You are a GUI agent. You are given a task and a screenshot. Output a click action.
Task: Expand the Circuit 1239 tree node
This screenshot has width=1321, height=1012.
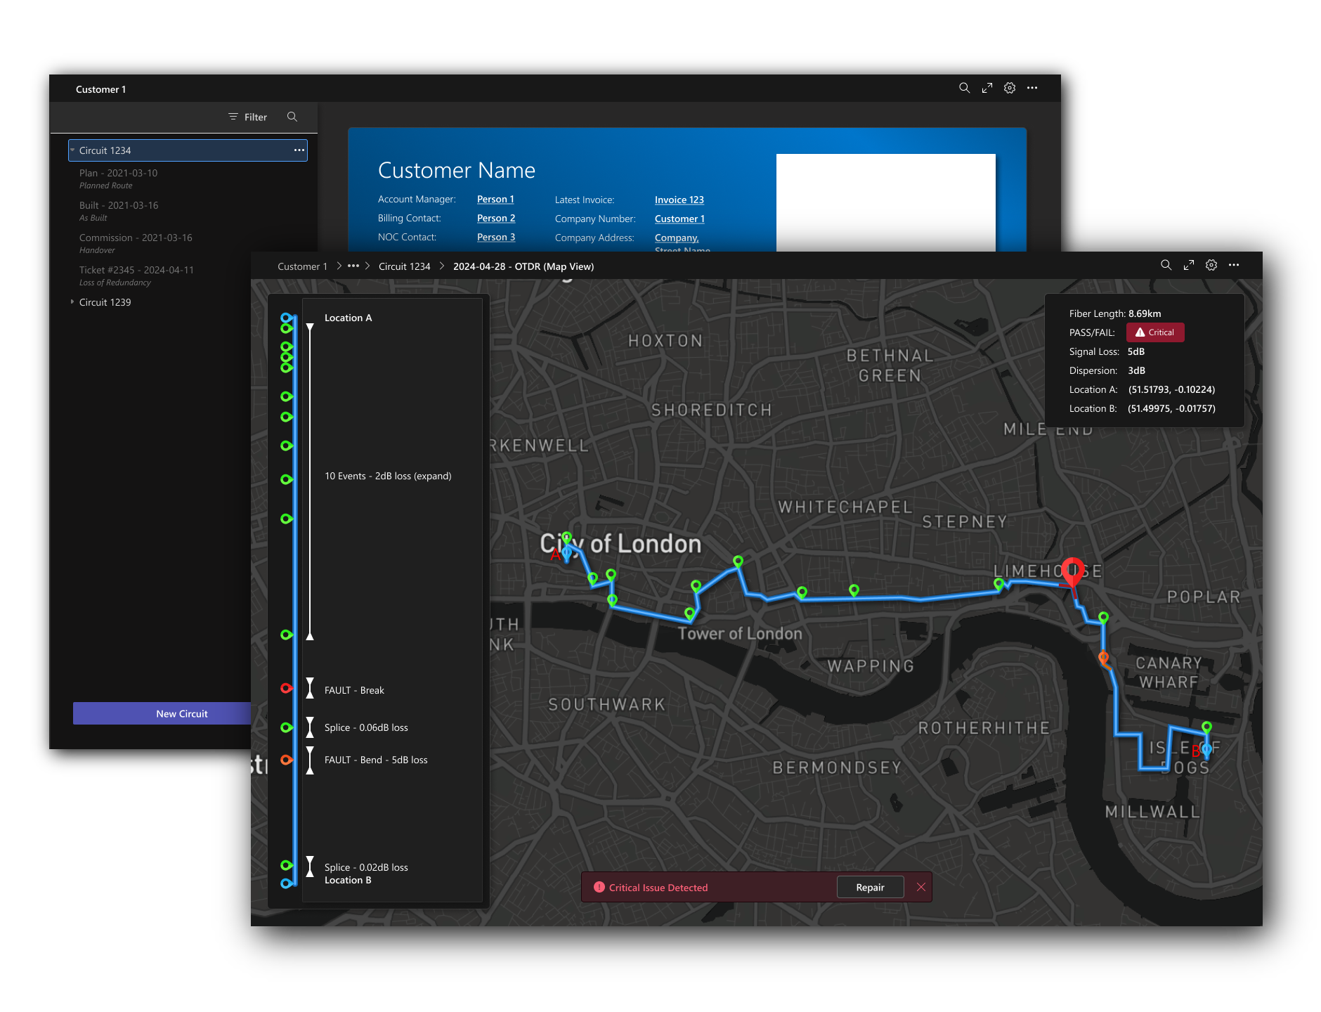tap(72, 301)
